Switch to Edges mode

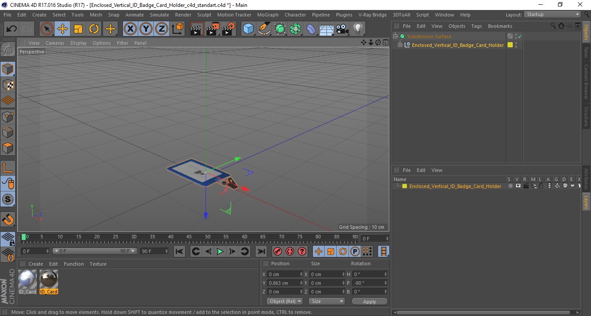[x=8, y=132]
